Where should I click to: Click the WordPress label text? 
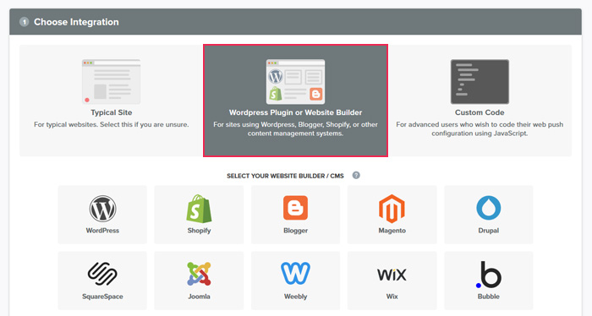click(x=102, y=231)
